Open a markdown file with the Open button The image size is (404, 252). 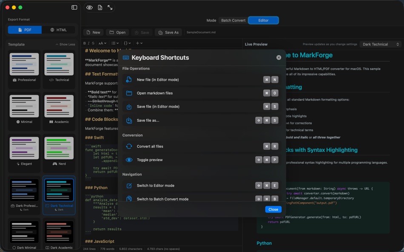click(x=117, y=32)
